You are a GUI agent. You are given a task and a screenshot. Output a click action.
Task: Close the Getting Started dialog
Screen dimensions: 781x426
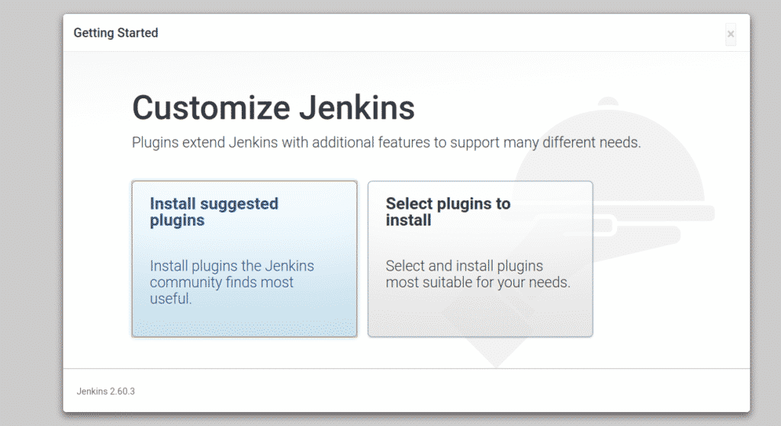731,34
